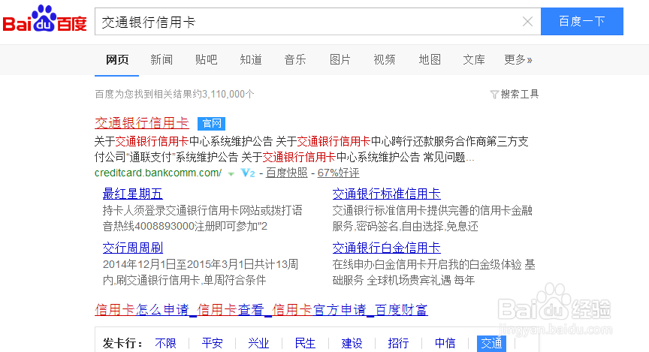
Task: Click the blue 官网 badge
Action: pyautogui.click(x=212, y=123)
